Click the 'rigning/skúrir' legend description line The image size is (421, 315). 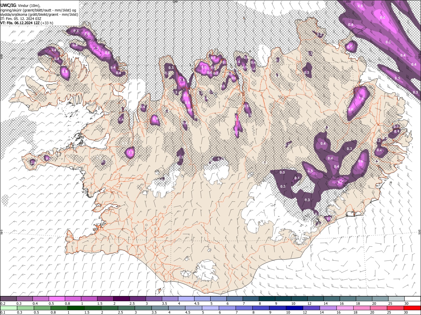coord(38,10)
